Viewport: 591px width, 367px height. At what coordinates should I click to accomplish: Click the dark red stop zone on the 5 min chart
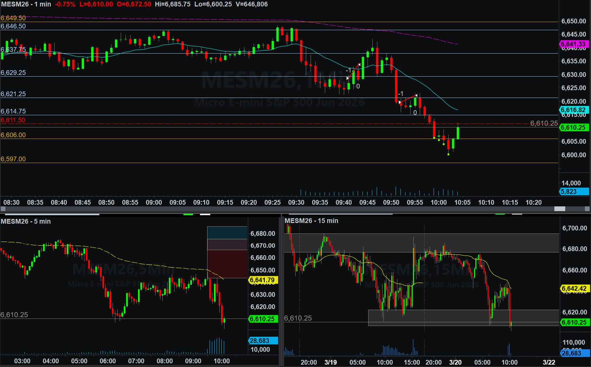coord(227,264)
